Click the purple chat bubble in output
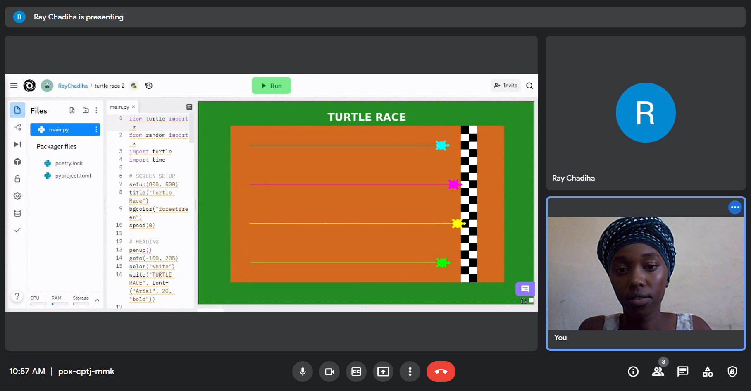Viewport: 751px width, 391px height. 525,289
